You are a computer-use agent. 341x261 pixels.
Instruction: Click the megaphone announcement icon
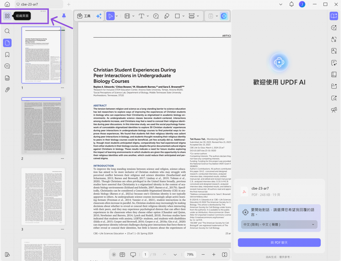(334, 110)
